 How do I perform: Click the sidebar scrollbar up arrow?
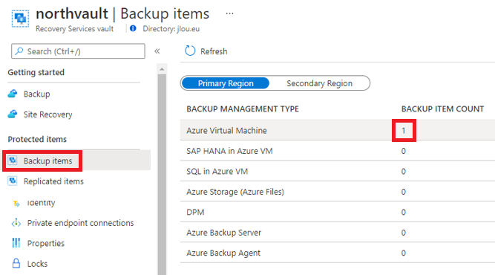[162, 69]
